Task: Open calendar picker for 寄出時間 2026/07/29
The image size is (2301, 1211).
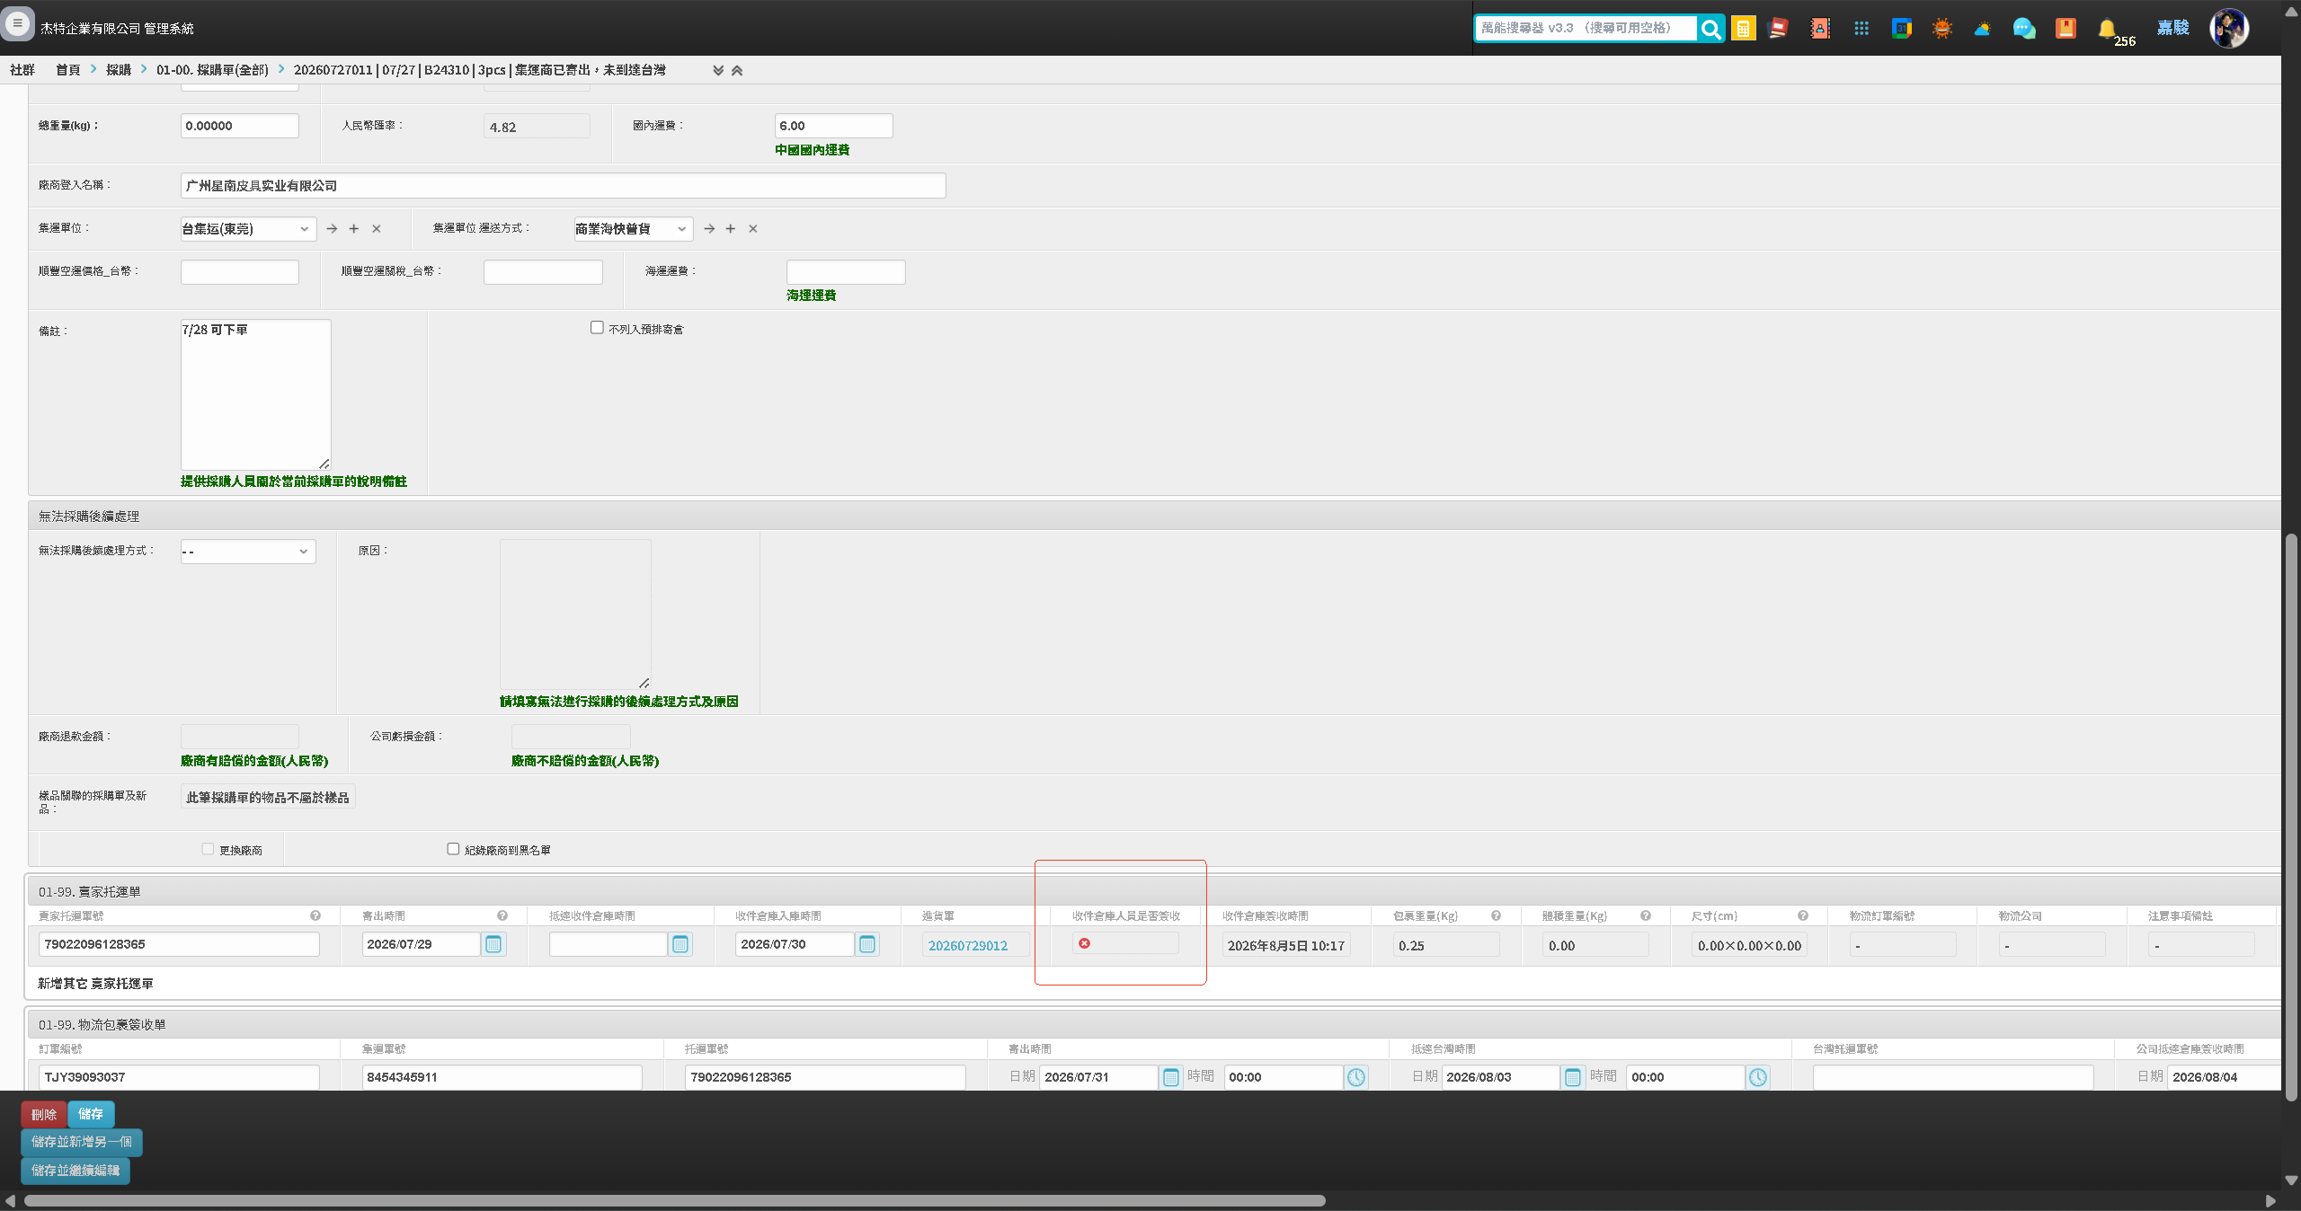Action: coord(493,944)
